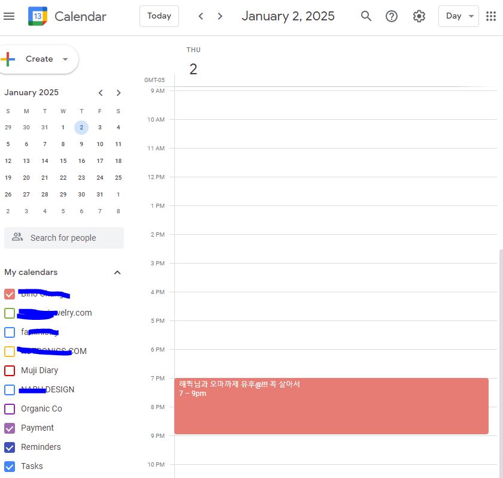Open the Day view dropdown
Viewport: 503px width, 478px height.
coord(459,16)
